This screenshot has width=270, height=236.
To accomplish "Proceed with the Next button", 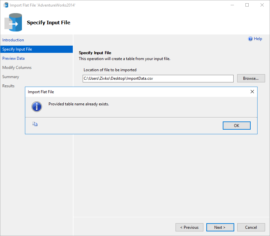I will [x=220, y=227].
